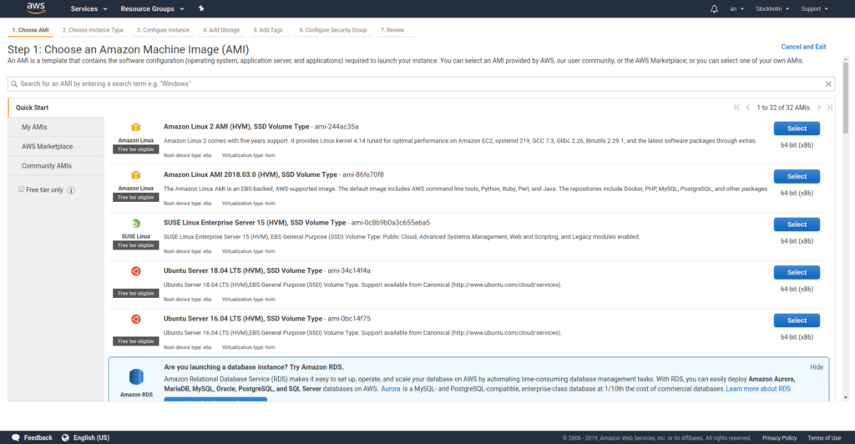Click the Ubuntu Server 18.04 logo icon
This screenshot has width=855, height=444.
(136, 270)
